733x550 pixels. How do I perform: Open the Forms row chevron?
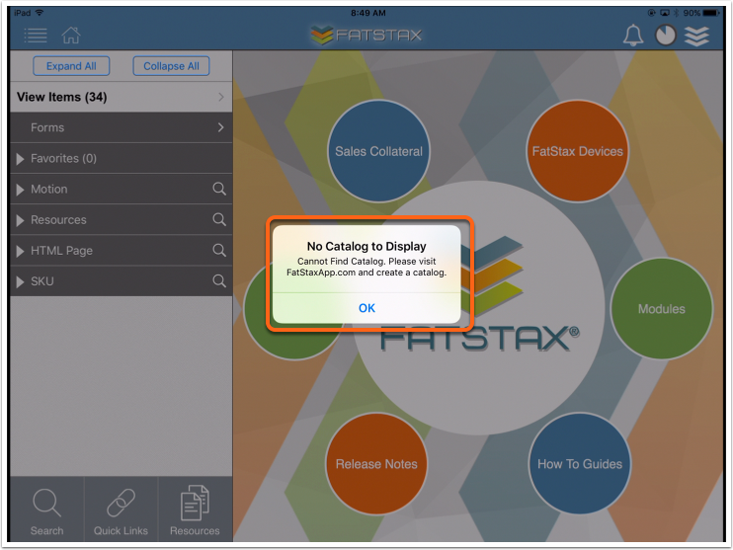[x=221, y=127]
